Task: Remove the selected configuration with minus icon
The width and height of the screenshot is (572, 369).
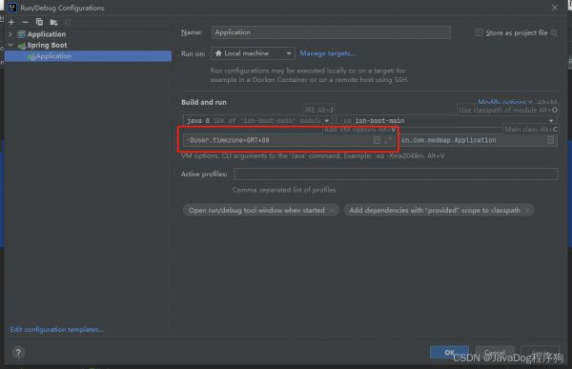Action: tap(25, 23)
